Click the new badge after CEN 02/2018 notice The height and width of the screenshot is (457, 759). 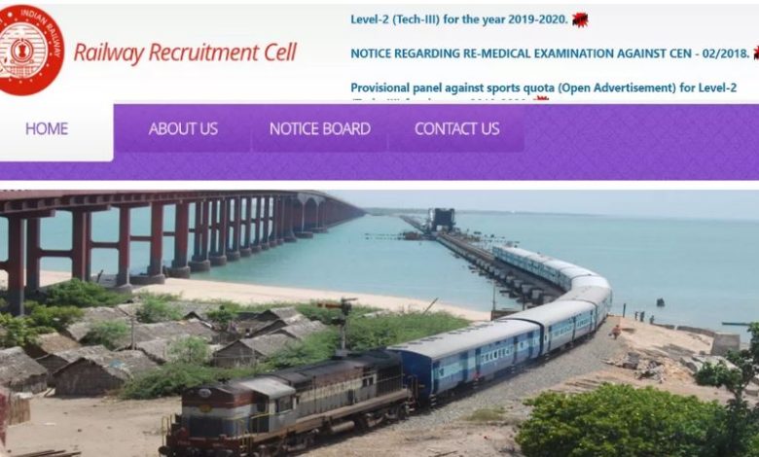click(x=756, y=53)
